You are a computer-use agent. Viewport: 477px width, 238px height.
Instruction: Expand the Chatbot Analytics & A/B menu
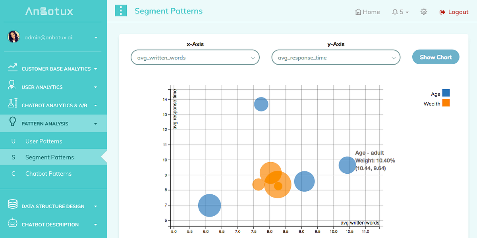point(96,106)
